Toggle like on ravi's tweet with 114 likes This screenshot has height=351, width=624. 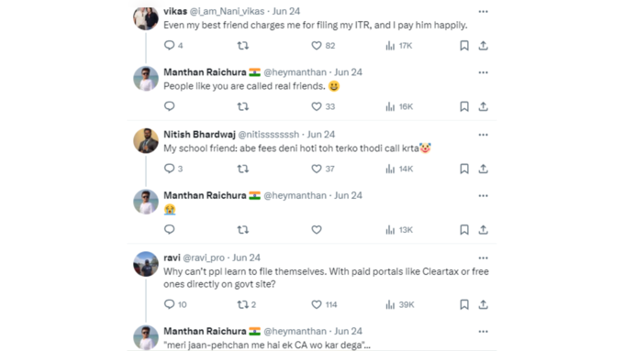(x=324, y=304)
